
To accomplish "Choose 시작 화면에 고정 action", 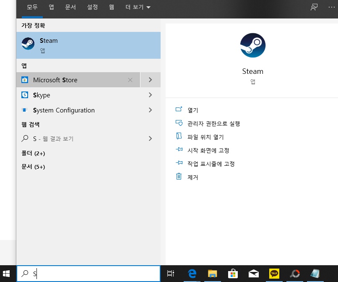I will pyautogui.click(x=208, y=150).
